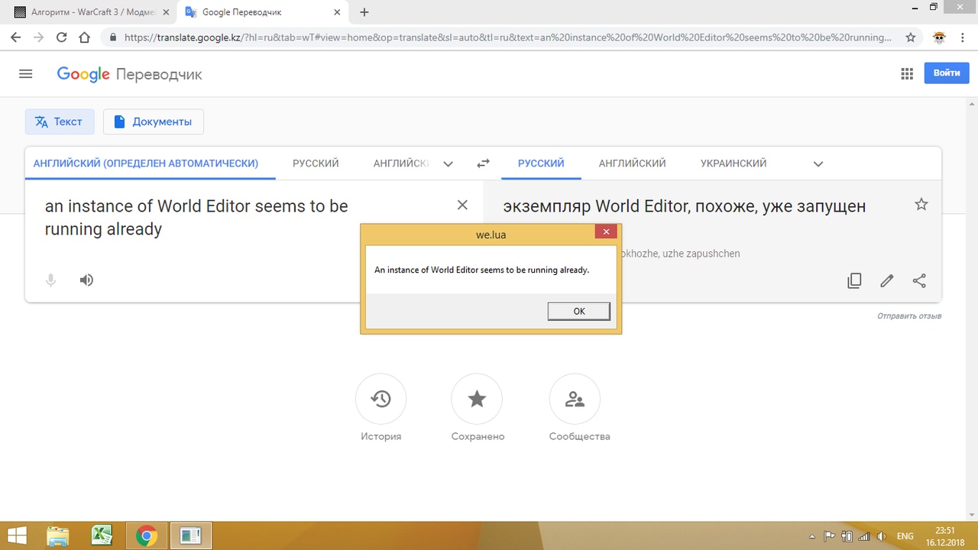Switch to Документы translation mode
Viewport: 978px width, 550px height.
pos(154,121)
